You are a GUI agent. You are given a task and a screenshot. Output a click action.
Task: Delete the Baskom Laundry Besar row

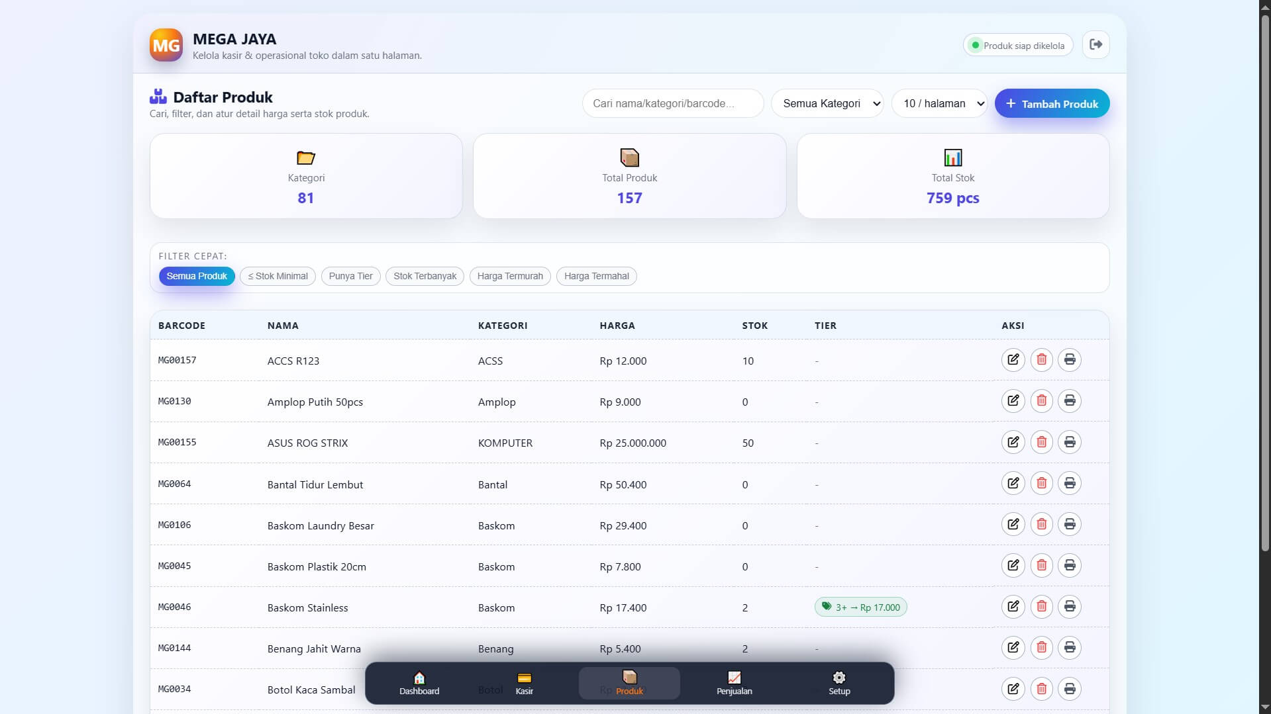click(x=1041, y=525)
